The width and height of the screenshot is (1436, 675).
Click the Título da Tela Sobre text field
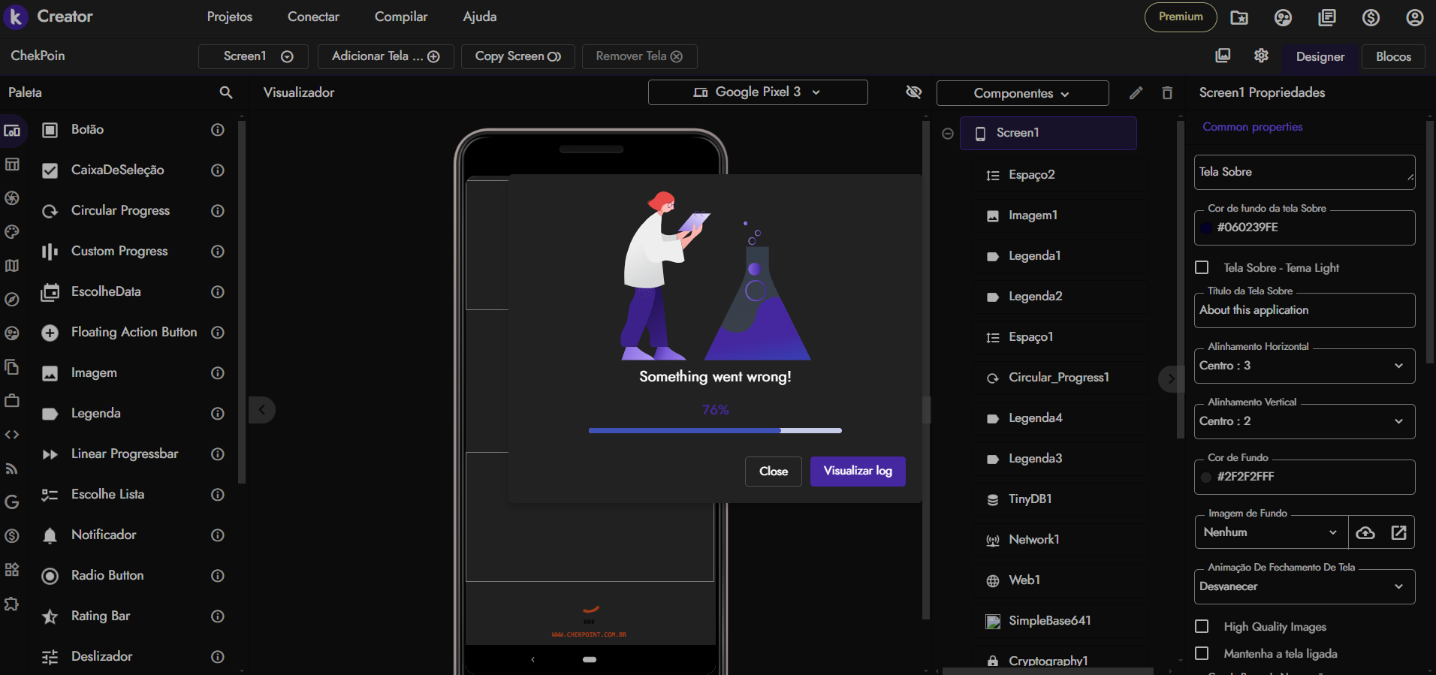coord(1304,310)
